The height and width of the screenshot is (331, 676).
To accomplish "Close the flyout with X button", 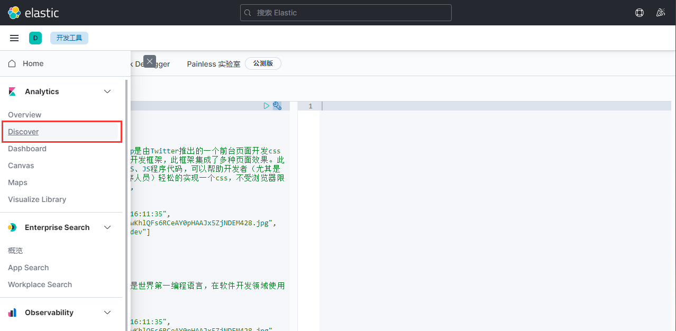I will [x=150, y=61].
